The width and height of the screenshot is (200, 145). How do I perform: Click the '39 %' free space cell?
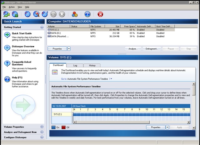pos(132,36)
